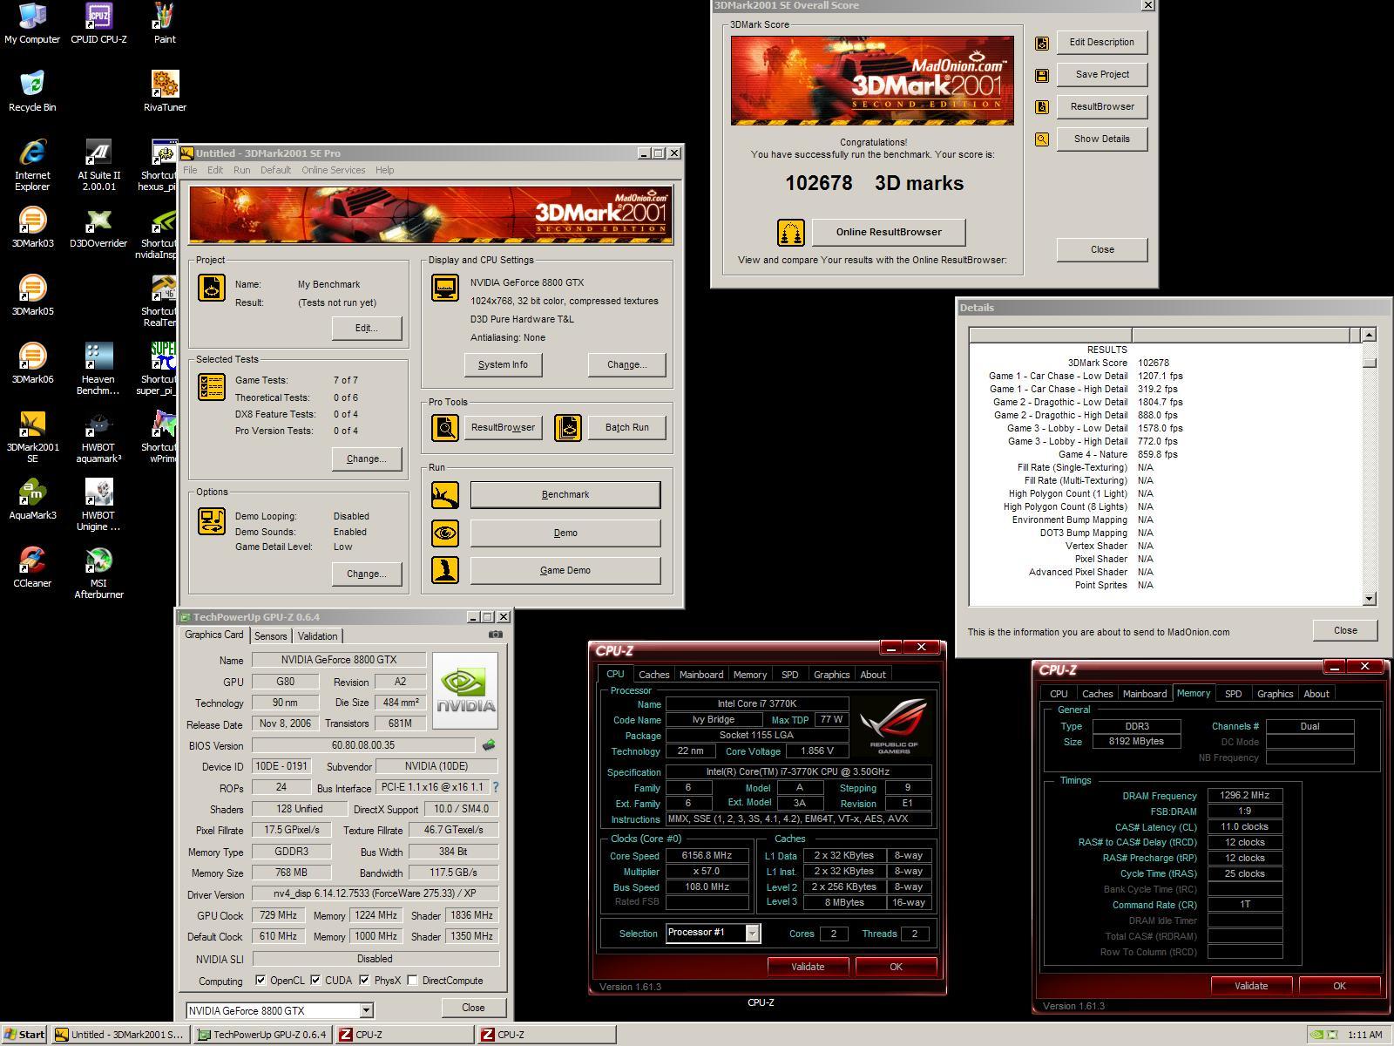
Task: Open the CPUID CPU-Z desktop icon
Action: pos(98,24)
